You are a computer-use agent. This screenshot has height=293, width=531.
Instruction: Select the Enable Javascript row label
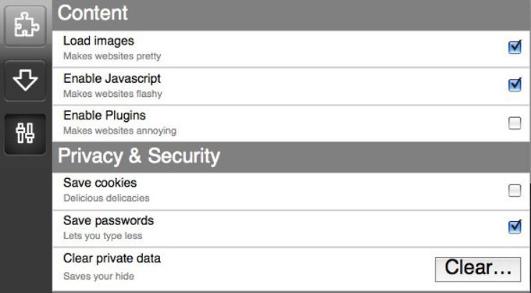tap(112, 79)
